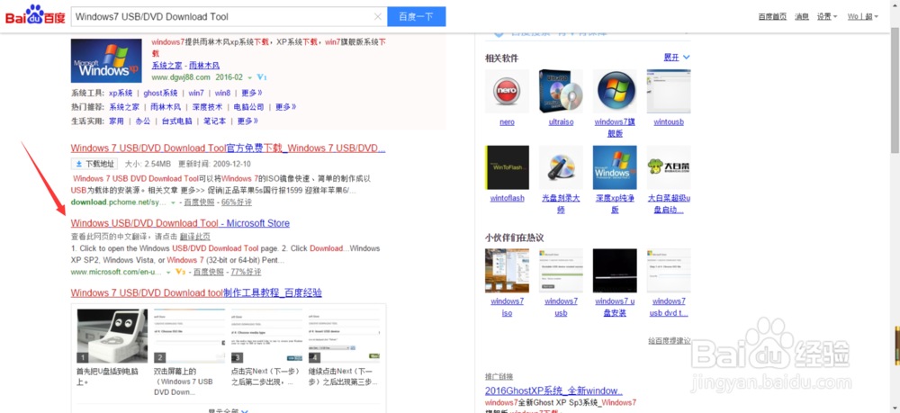Open the 2016GhostXP系统 ad link
Image resolution: width=900 pixels, height=413 pixels.
click(553, 391)
